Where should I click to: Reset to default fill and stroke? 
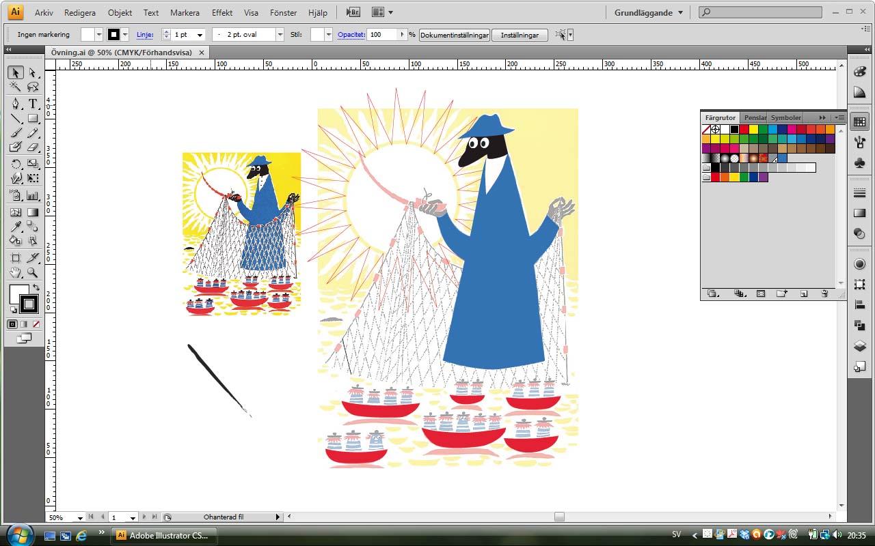coord(13,311)
